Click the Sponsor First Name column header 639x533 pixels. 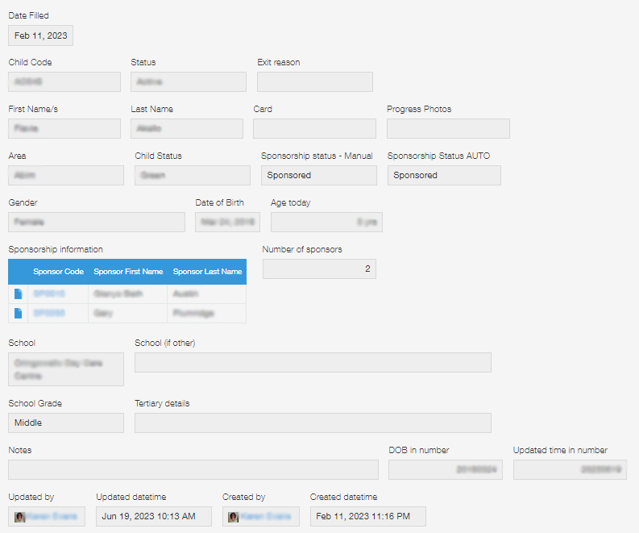pyautogui.click(x=128, y=272)
